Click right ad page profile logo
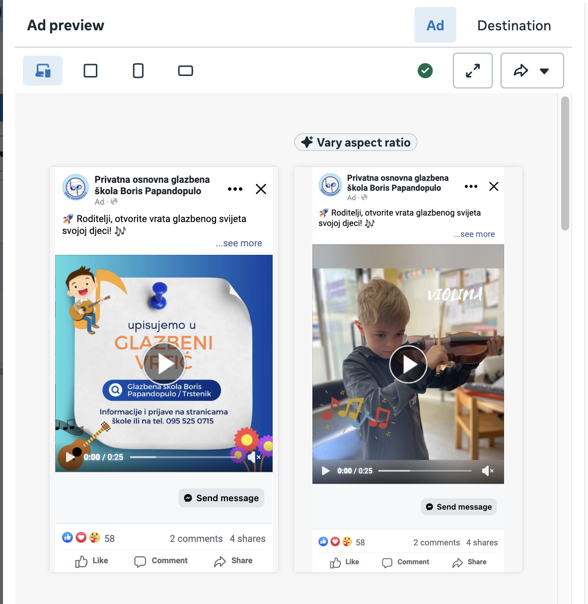This screenshot has width=588, height=604. pyautogui.click(x=330, y=185)
